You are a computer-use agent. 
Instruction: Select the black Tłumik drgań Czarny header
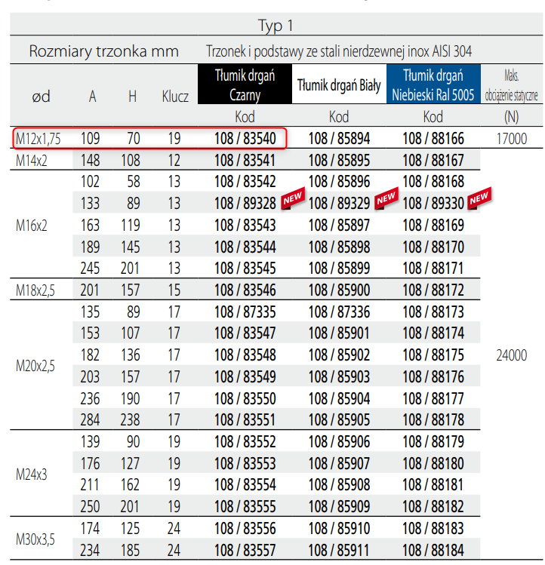click(245, 84)
